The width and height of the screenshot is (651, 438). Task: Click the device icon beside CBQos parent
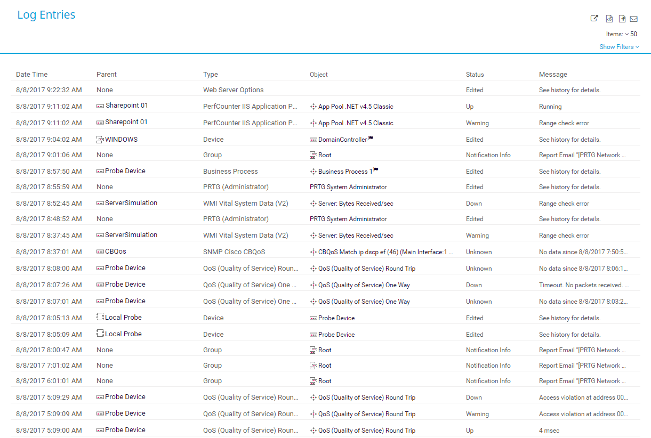[x=100, y=252]
